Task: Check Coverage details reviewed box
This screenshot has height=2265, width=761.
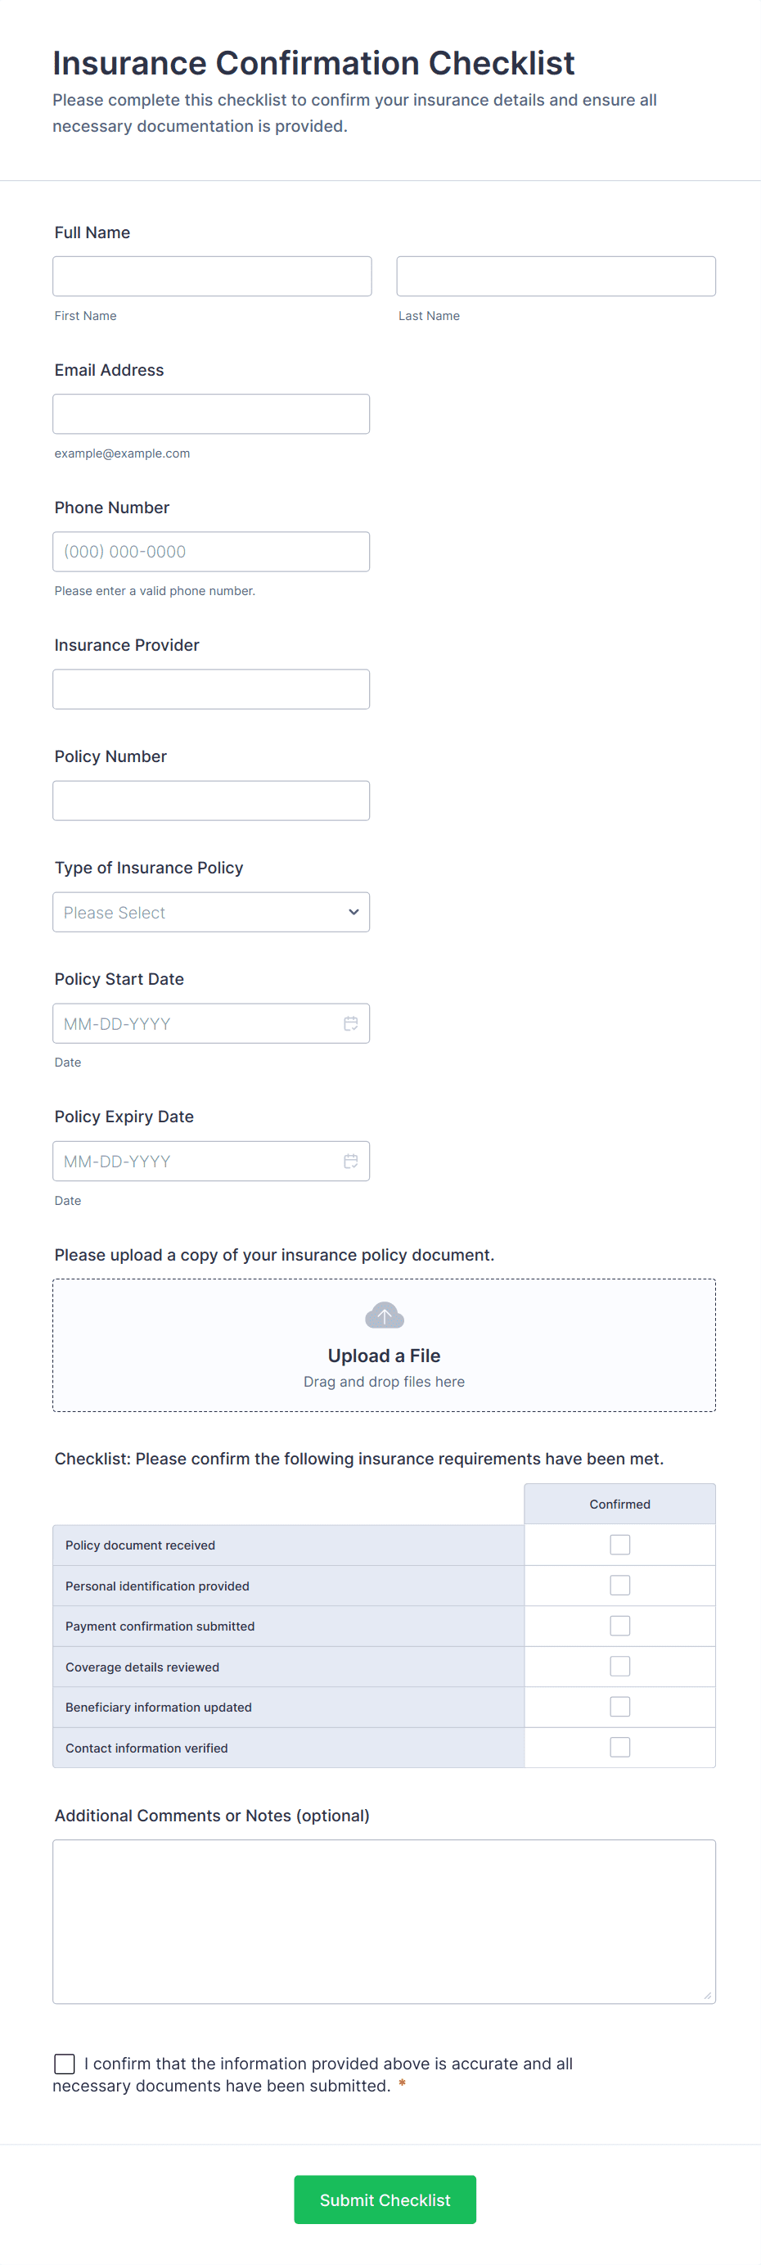Action: [x=619, y=1667]
